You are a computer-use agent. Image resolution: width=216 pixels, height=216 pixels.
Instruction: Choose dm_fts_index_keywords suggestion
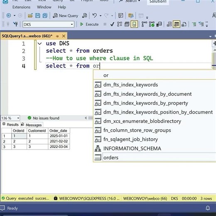(x=155, y=85)
